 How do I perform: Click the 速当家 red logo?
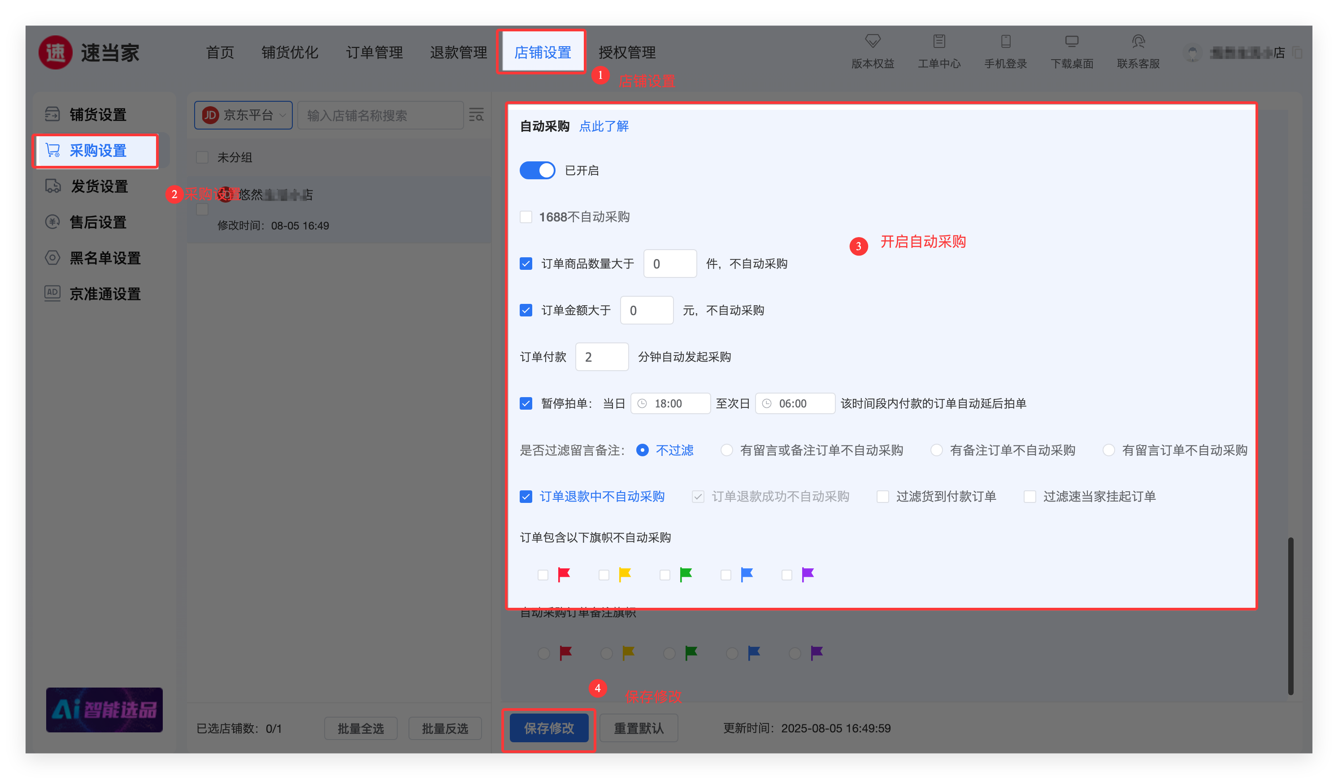[x=55, y=52]
